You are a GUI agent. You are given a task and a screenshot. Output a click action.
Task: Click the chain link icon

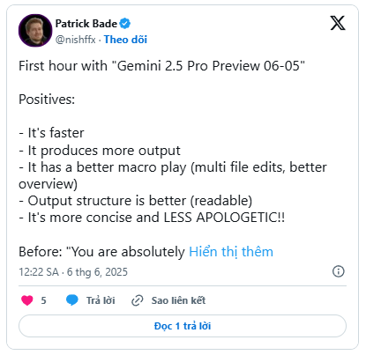(138, 300)
